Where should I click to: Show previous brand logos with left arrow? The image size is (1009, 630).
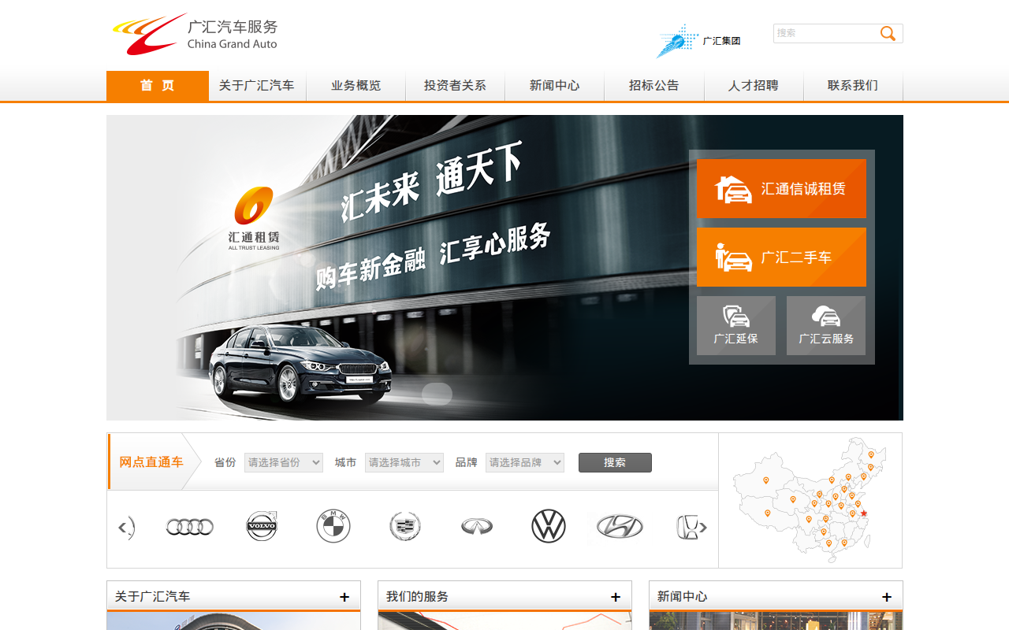pos(122,528)
